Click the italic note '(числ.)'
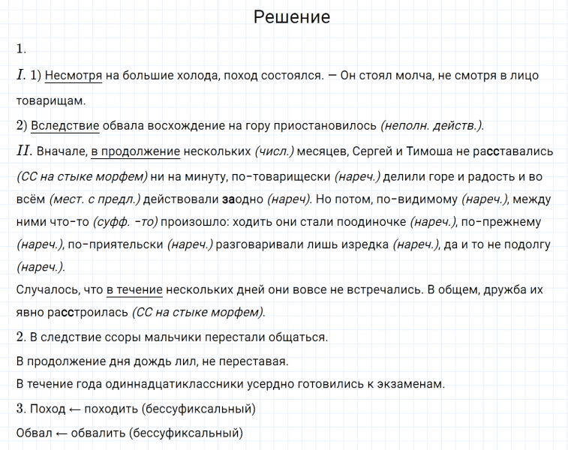The height and width of the screenshot is (450, 568). [x=274, y=151]
